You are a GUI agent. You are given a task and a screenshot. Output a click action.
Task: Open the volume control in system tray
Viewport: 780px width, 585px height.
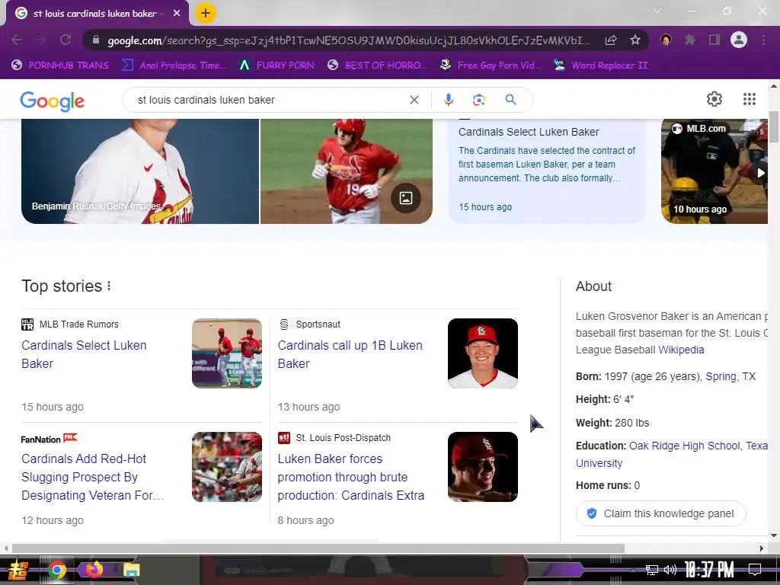click(670, 570)
